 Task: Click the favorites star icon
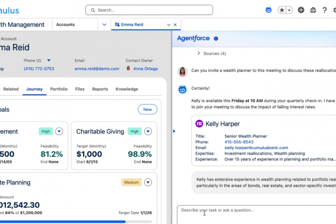coord(282,10)
